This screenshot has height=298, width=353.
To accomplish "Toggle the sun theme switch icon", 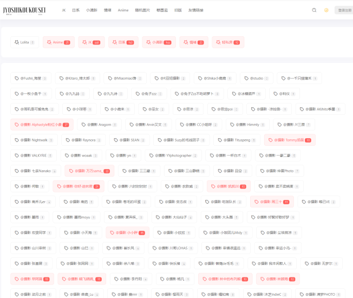I will point(326,10).
